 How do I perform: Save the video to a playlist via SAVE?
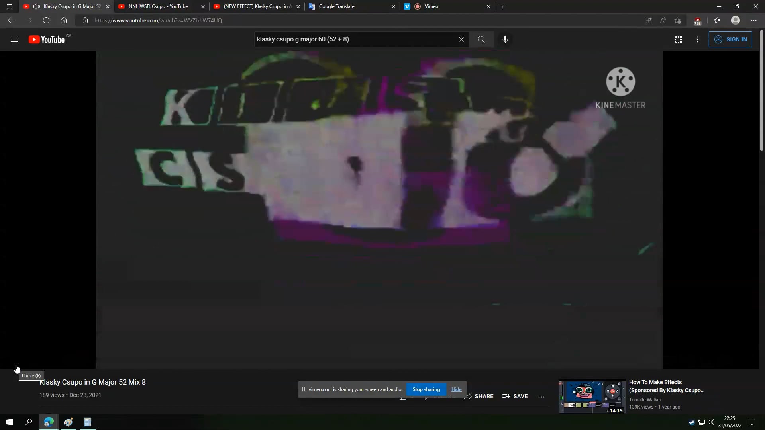tap(515, 396)
